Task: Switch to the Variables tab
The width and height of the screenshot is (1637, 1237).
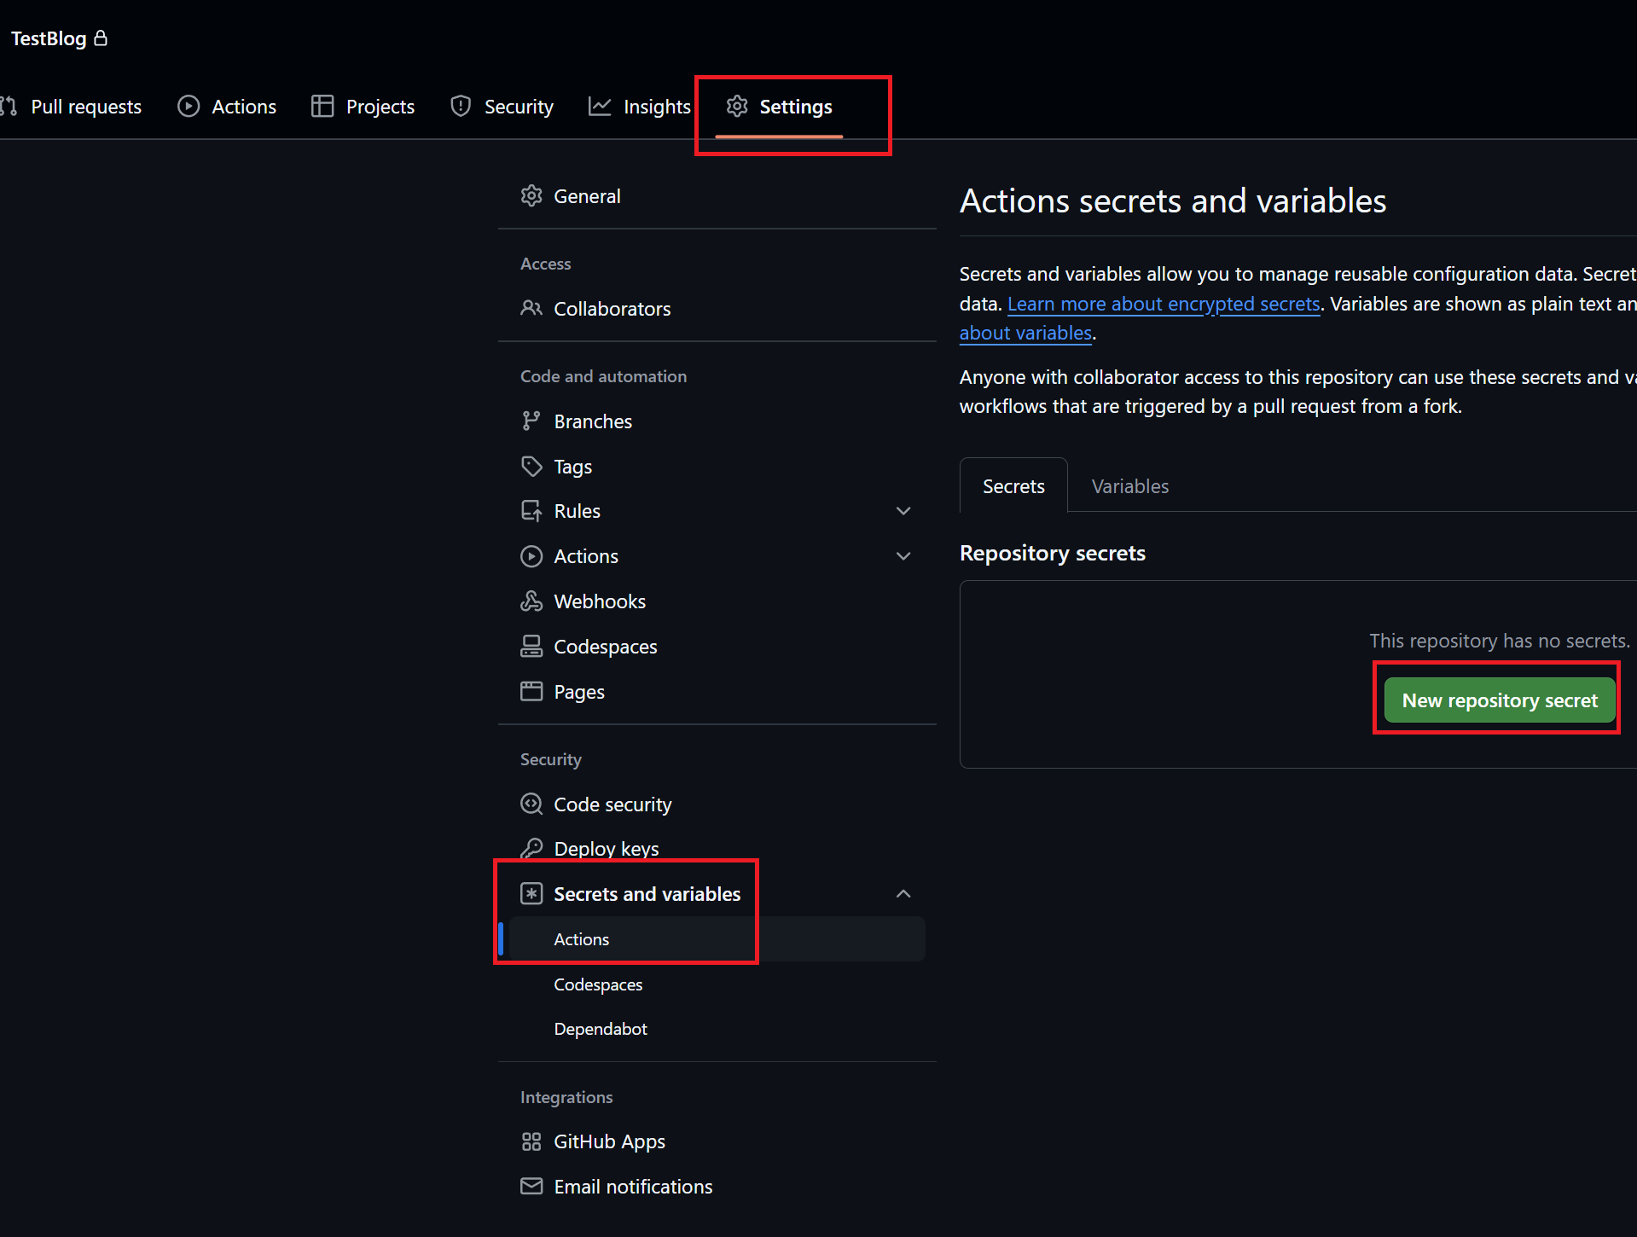Action: pyautogui.click(x=1130, y=485)
